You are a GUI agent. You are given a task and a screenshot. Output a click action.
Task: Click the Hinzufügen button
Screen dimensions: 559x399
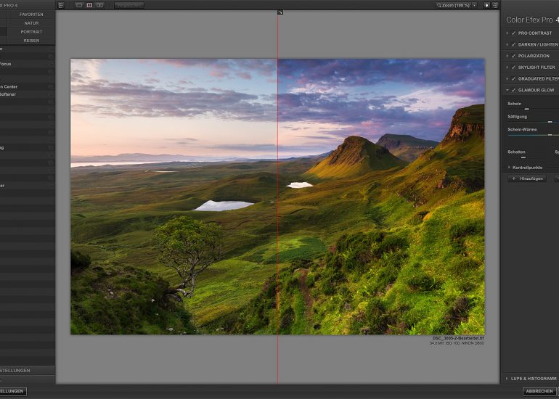click(527, 178)
